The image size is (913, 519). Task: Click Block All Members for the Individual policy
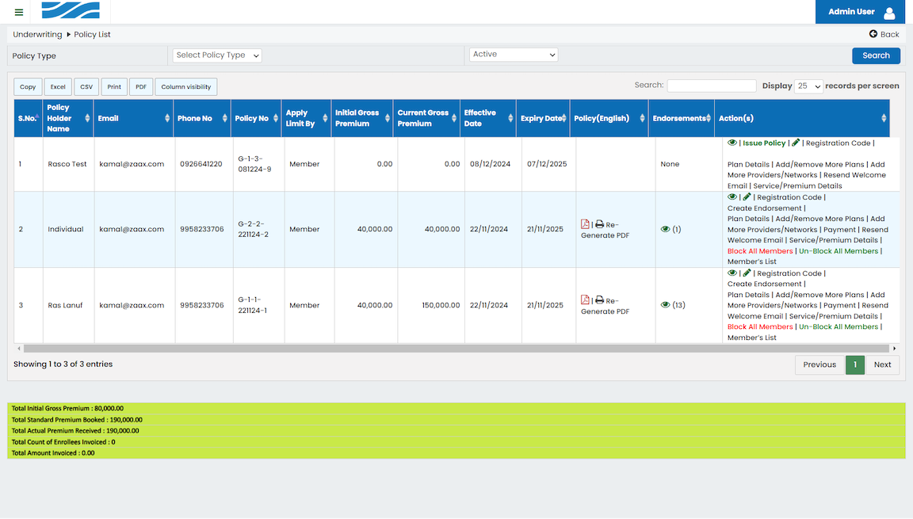point(759,251)
